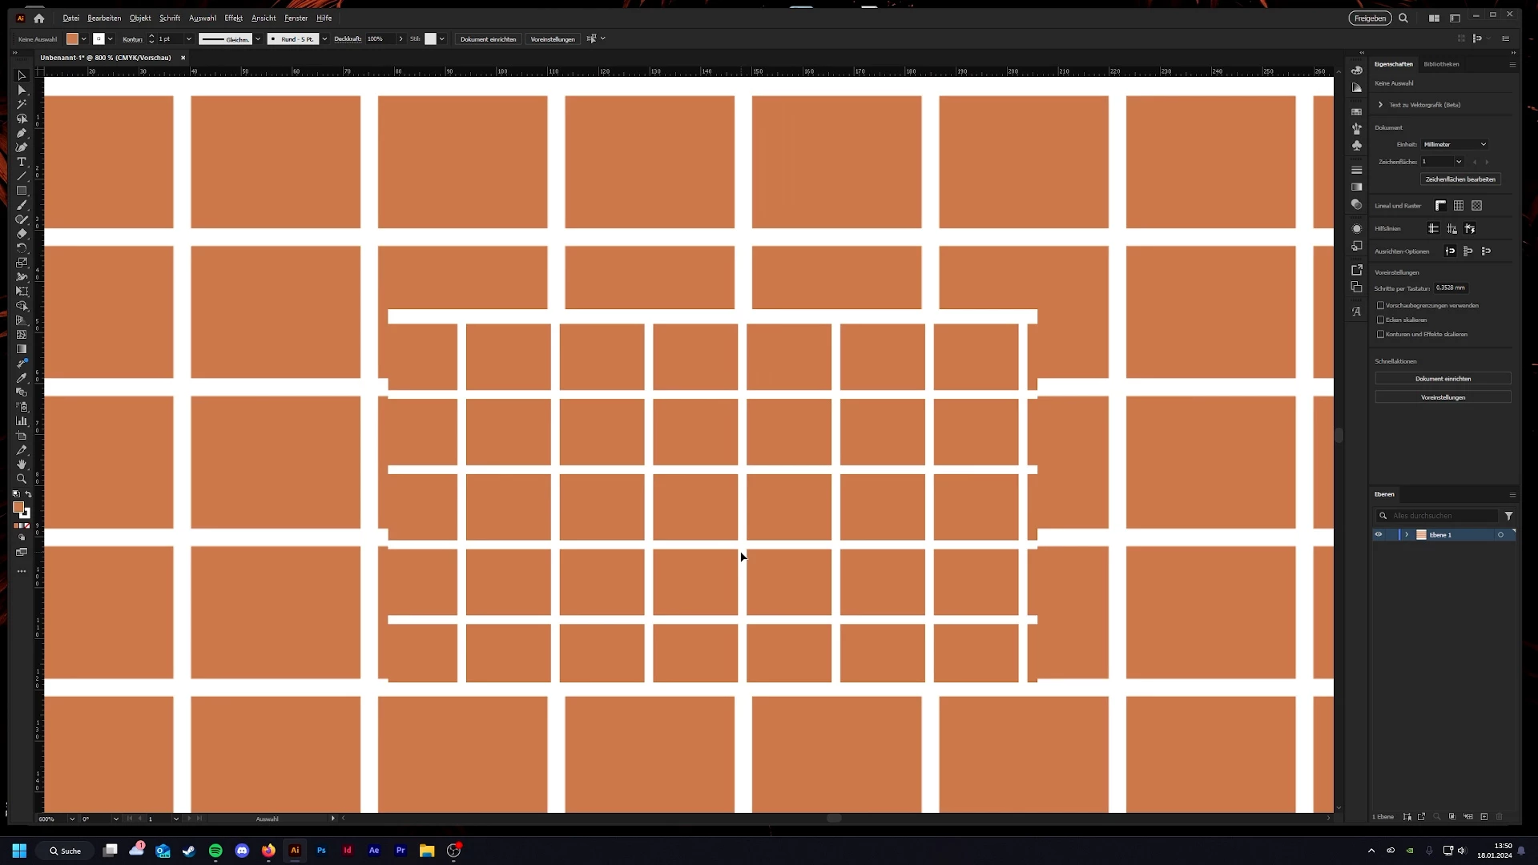This screenshot has width=1538, height=865.
Task: Select the Eyedropper tool
Action: pos(22,378)
